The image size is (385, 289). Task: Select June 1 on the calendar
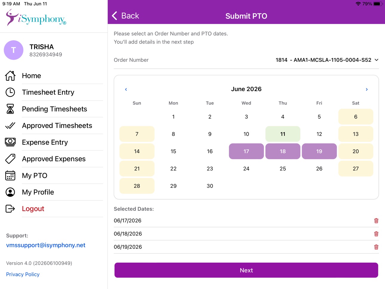coord(173,117)
